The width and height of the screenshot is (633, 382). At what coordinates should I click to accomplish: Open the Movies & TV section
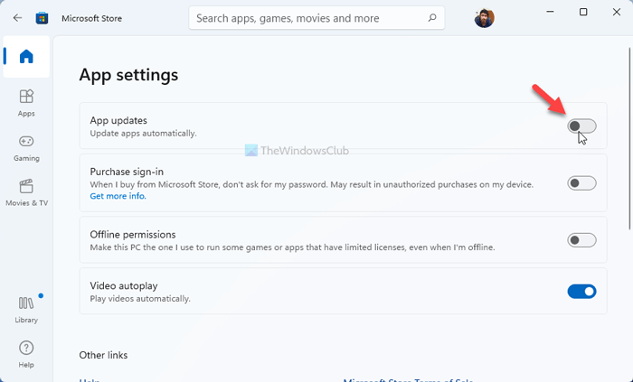pyautogui.click(x=26, y=192)
